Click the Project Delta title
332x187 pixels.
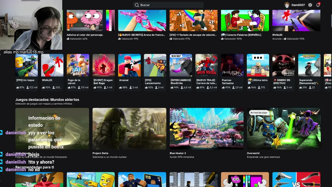click(100, 153)
